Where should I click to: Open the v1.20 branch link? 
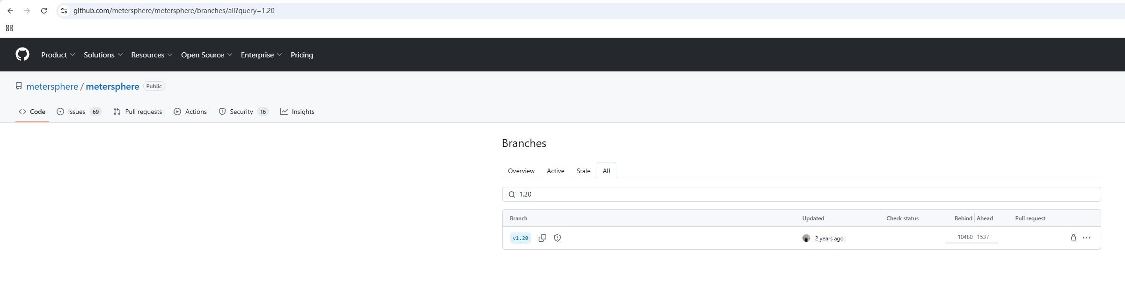click(520, 238)
